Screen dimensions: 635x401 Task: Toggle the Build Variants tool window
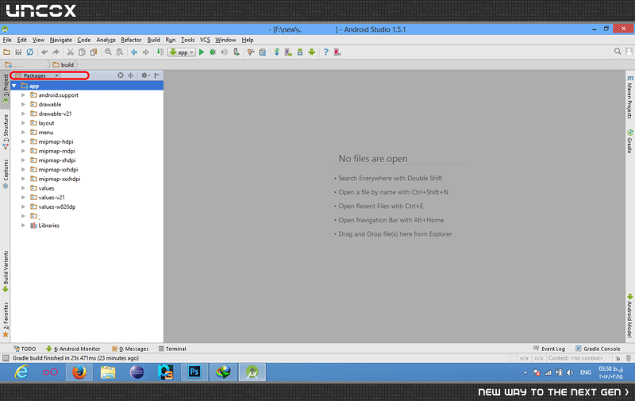(6, 272)
